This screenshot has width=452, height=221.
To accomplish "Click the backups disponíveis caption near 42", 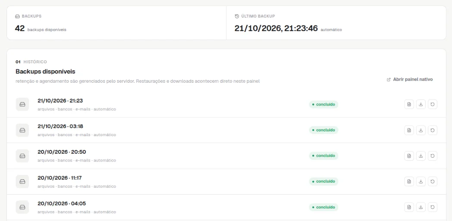I will tap(47, 30).
